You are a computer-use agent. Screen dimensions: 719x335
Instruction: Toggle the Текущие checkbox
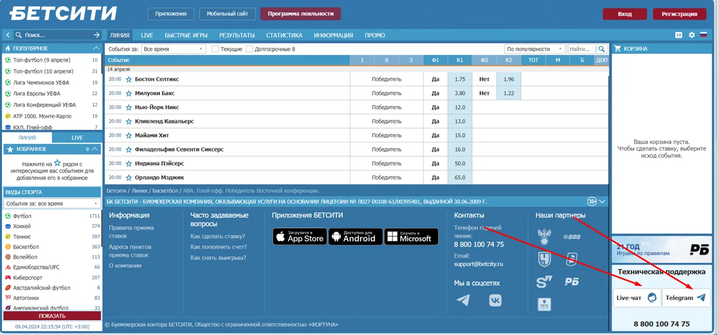215,49
